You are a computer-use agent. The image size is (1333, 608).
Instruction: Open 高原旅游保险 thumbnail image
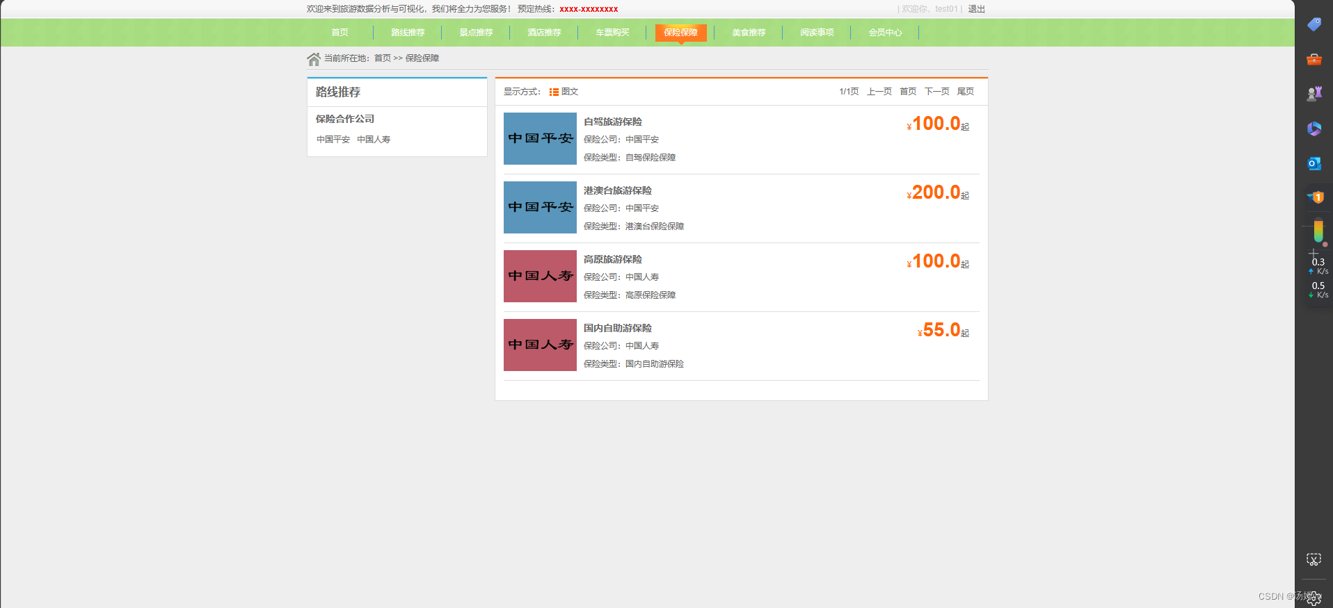point(540,276)
